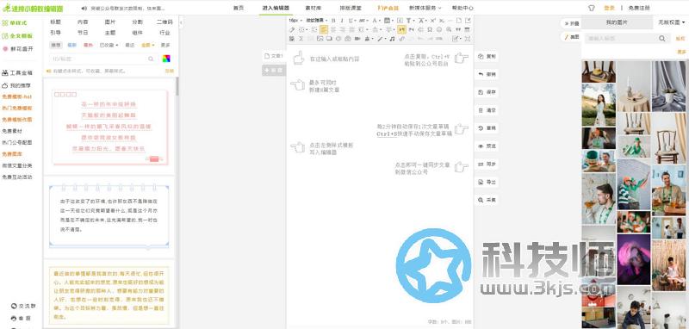Click the subscript icon
The width and height of the screenshot is (689, 329).
pyautogui.click(x=442, y=21)
